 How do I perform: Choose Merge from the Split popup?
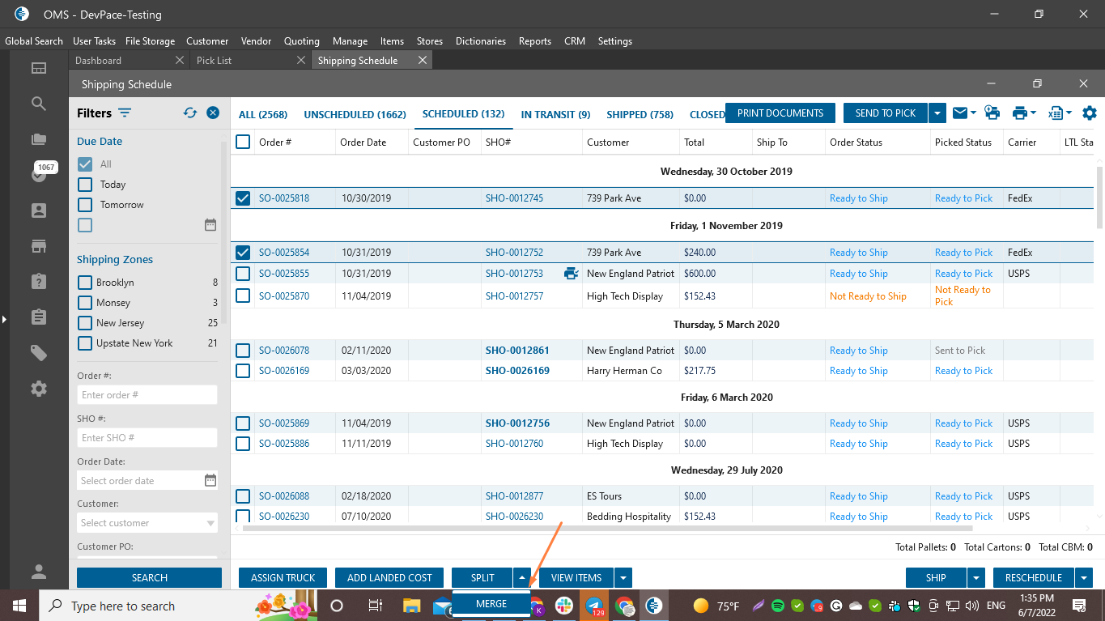tap(491, 604)
